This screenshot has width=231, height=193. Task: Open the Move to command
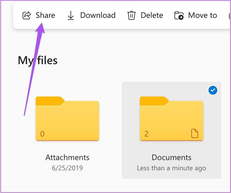(x=202, y=15)
